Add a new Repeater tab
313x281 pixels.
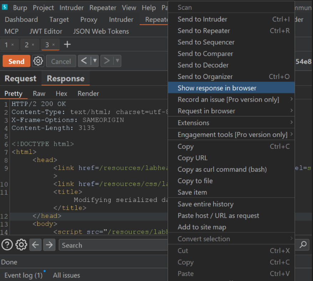coord(67,44)
